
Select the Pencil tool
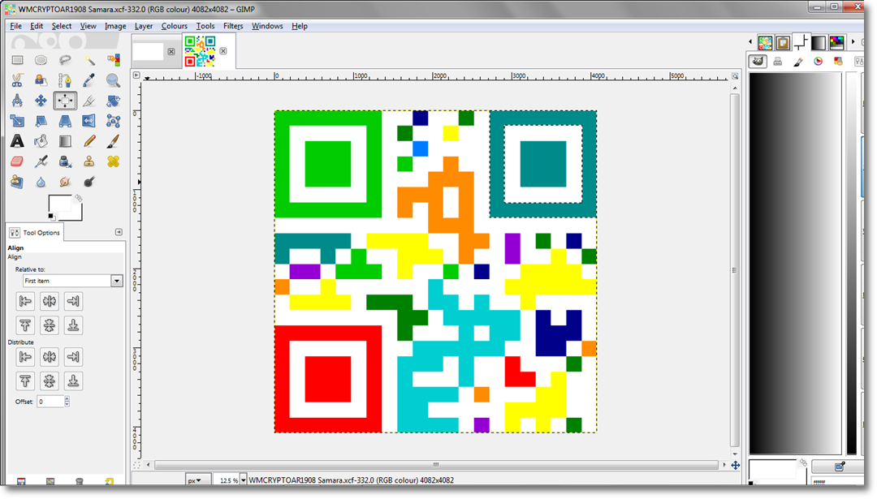point(89,141)
